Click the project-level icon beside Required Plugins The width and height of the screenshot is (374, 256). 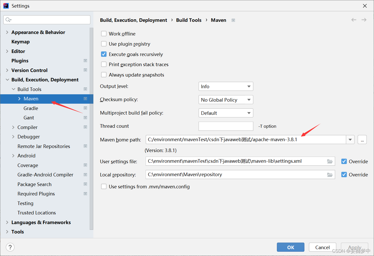coord(86,194)
